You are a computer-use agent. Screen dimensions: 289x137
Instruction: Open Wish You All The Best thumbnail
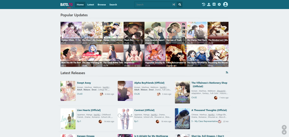71,56
